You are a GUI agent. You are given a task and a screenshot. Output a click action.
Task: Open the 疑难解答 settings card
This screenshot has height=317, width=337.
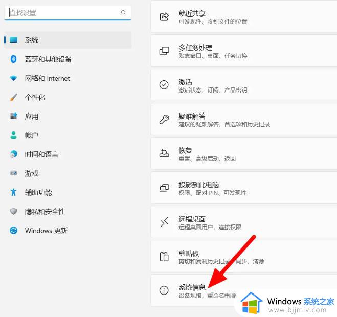[x=244, y=119]
